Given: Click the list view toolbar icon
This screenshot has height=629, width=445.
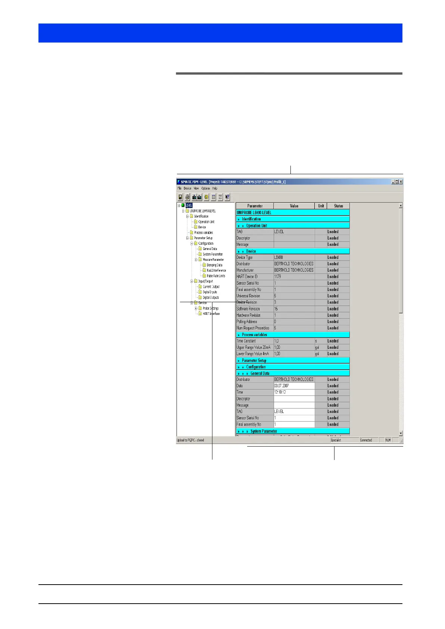Looking at the screenshot, I should [214, 197].
